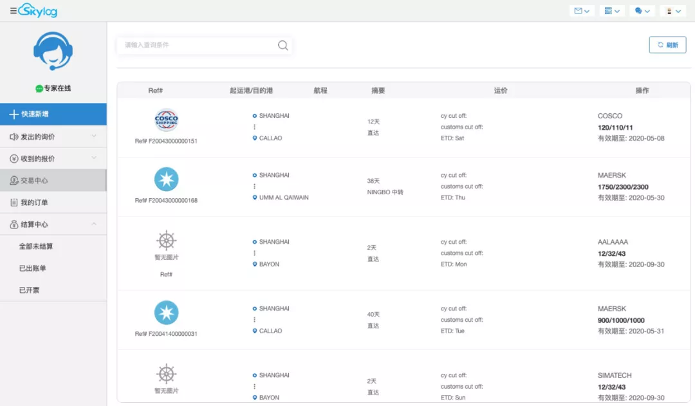The width and height of the screenshot is (695, 406).
Task: Click the magnifier search icon
Action: tap(283, 45)
